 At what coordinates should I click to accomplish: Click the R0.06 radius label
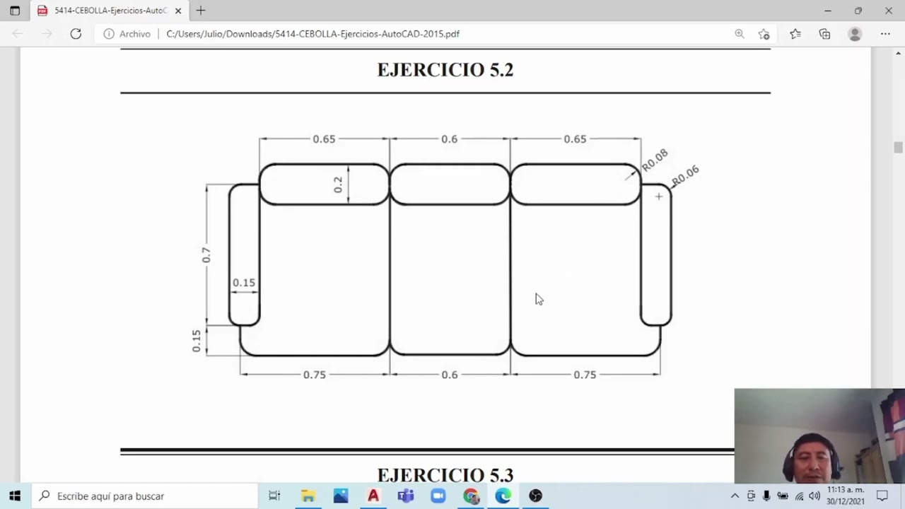coord(685,175)
